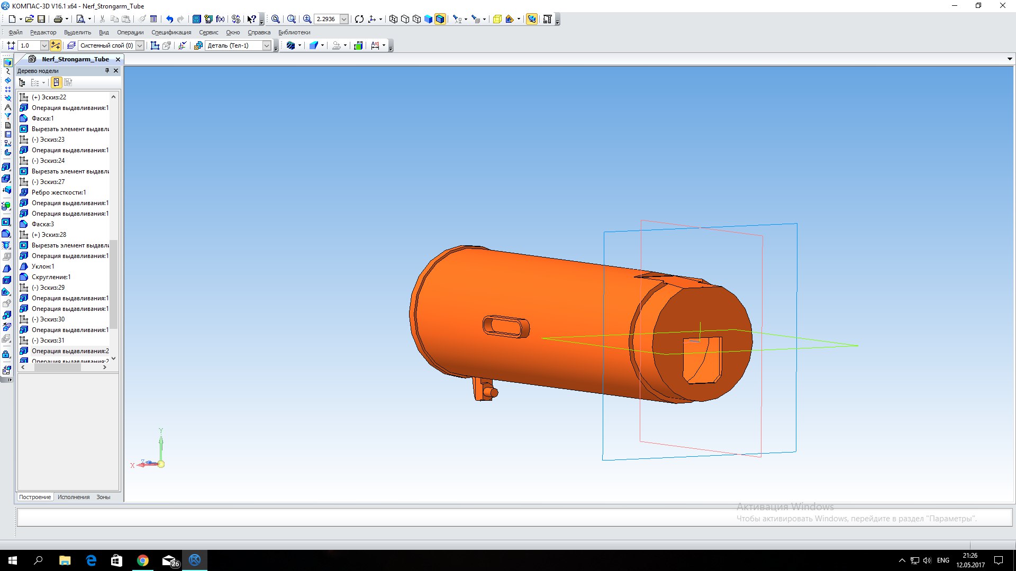
Task: Toggle the highlighted model tree view mode button
Action: tap(56, 82)
